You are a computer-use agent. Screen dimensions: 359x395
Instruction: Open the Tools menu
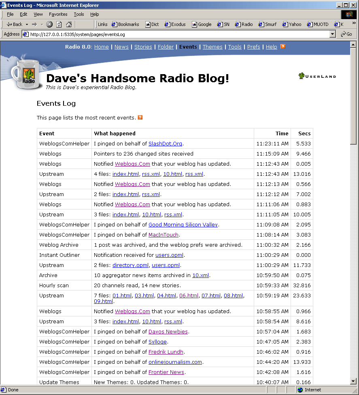click(x=79, y=14)
